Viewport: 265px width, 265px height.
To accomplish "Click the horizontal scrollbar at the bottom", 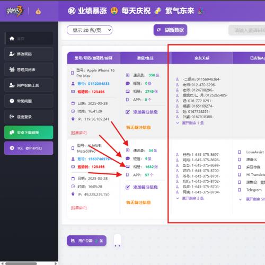I will (x=21, y=263).
